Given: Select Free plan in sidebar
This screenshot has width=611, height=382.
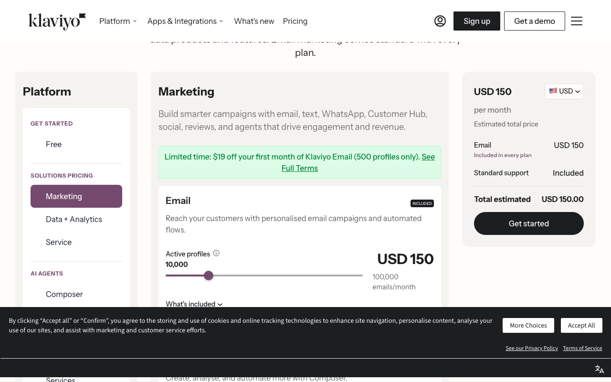Looking at the screenshot, I should pos(76,144).
